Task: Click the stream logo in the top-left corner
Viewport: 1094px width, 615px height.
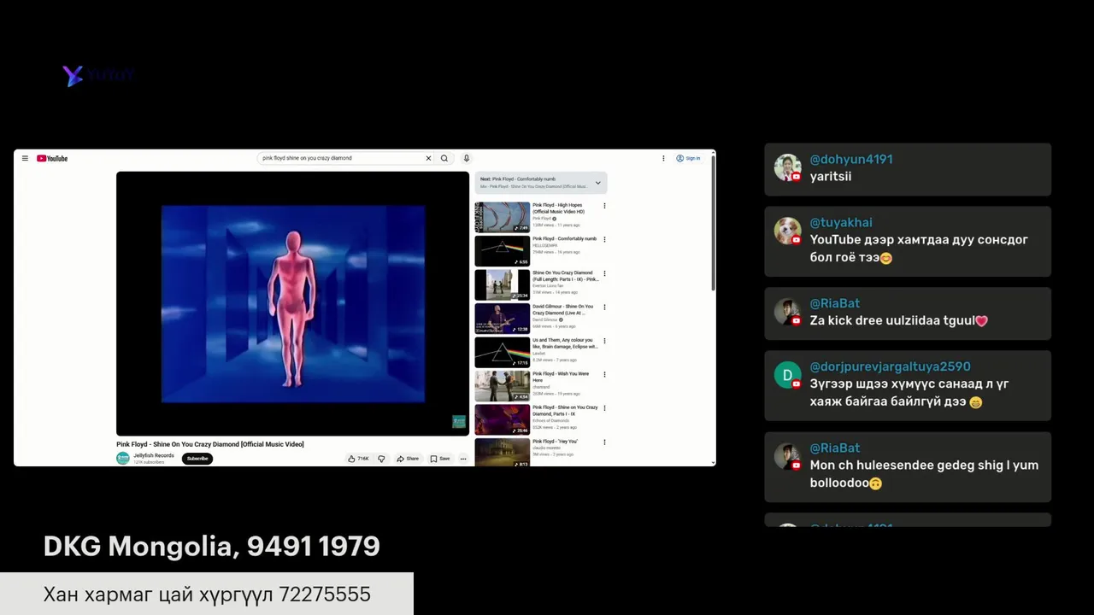Action: tap(98, 75)
